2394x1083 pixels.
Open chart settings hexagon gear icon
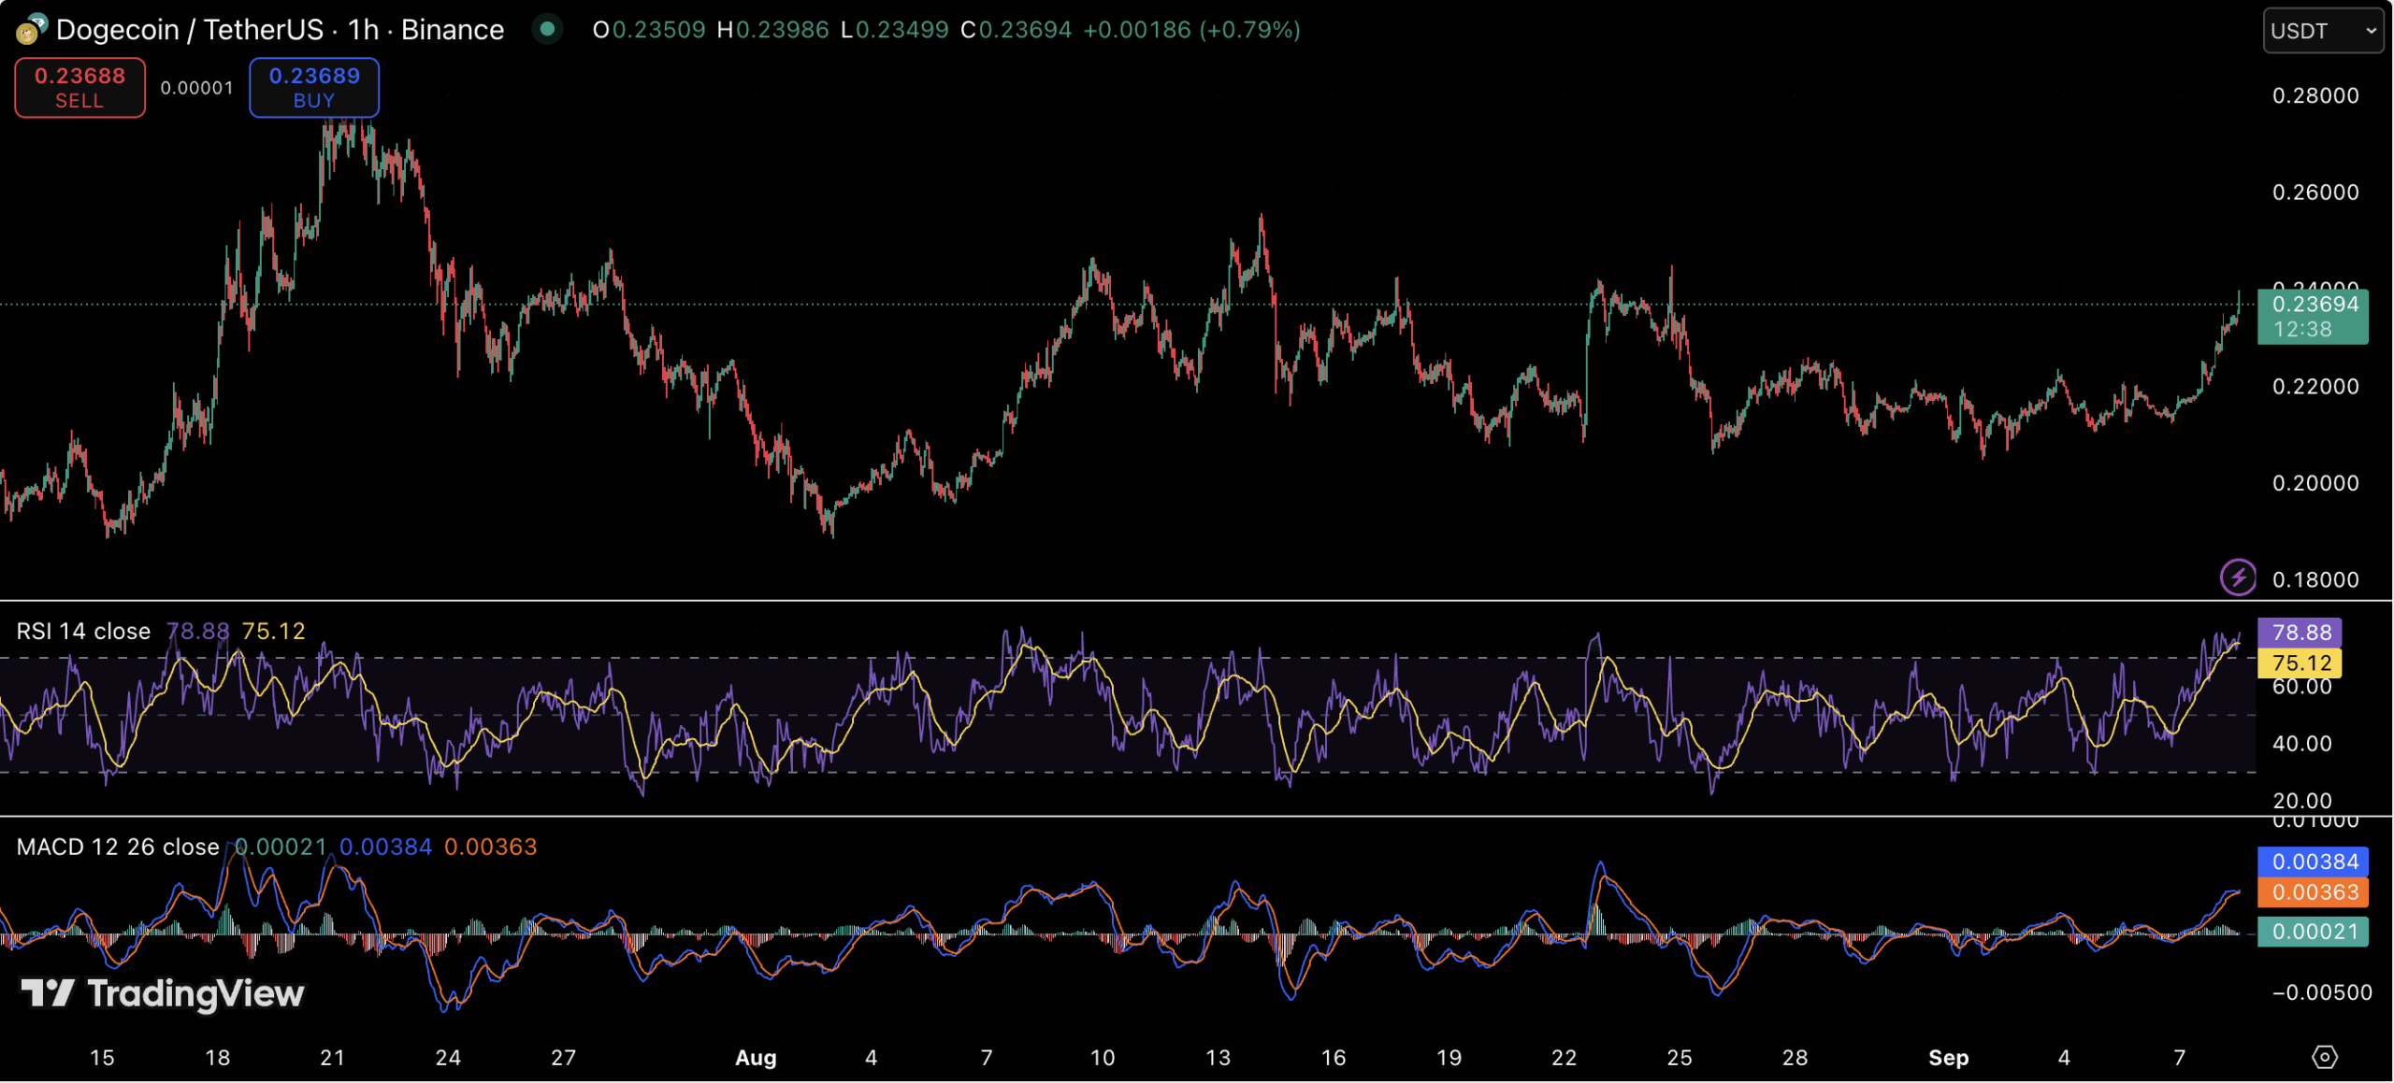(2324, 1057)
